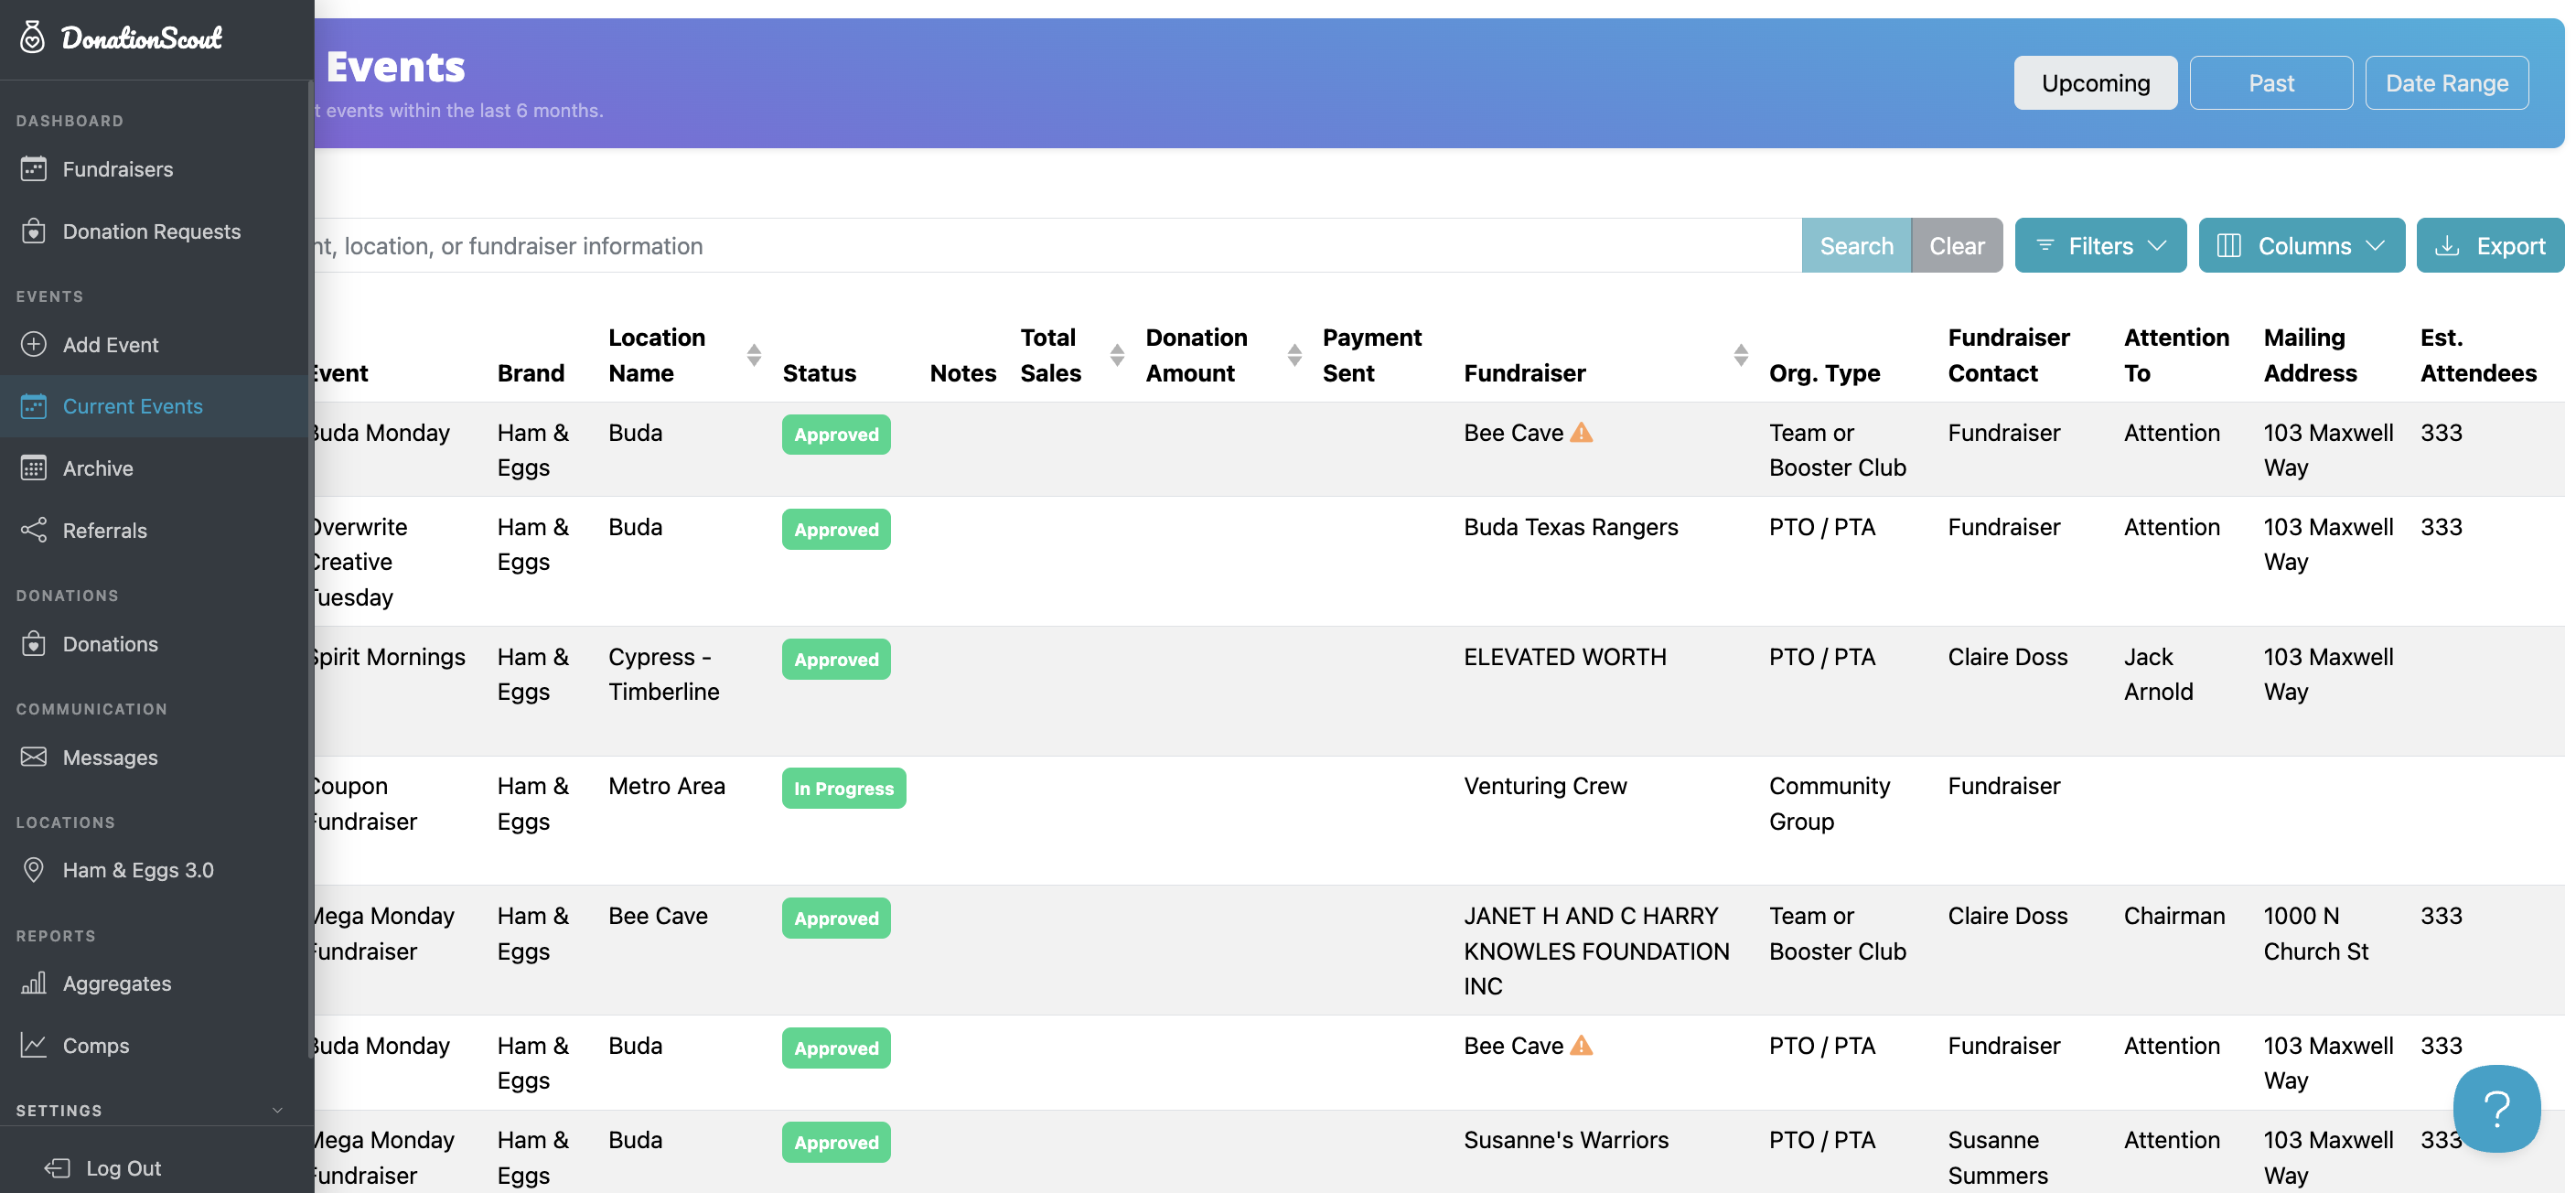Click the Clear button
Screen dimensions: 2576x1193
point(1956,245)
